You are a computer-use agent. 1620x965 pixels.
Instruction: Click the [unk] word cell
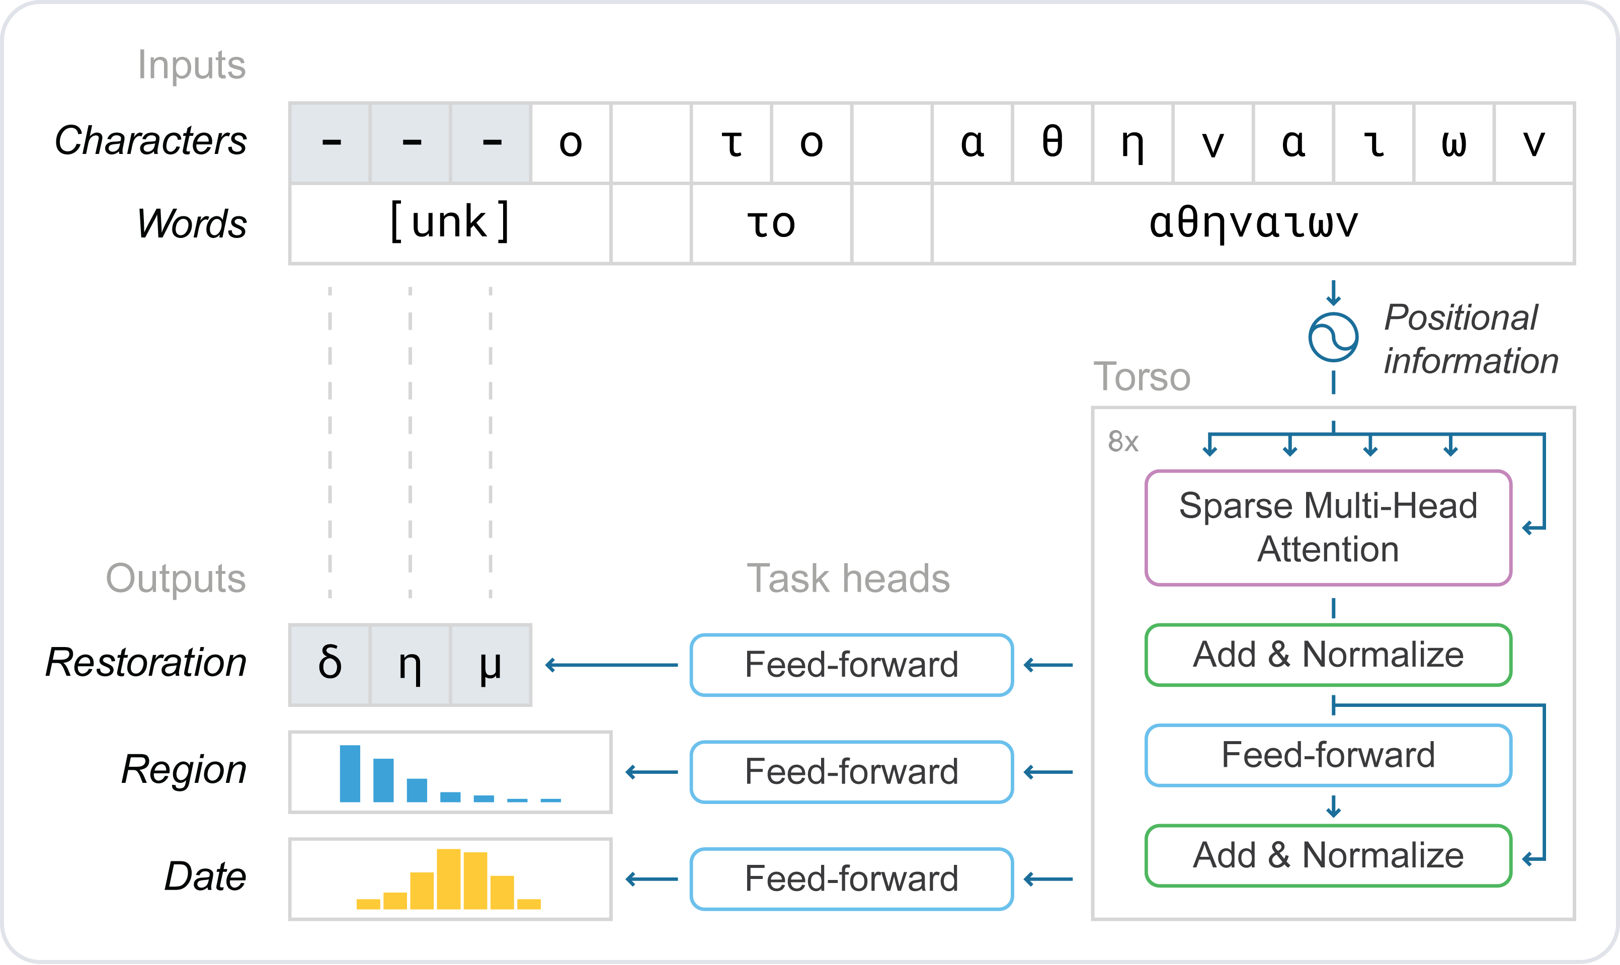point(450,224)
